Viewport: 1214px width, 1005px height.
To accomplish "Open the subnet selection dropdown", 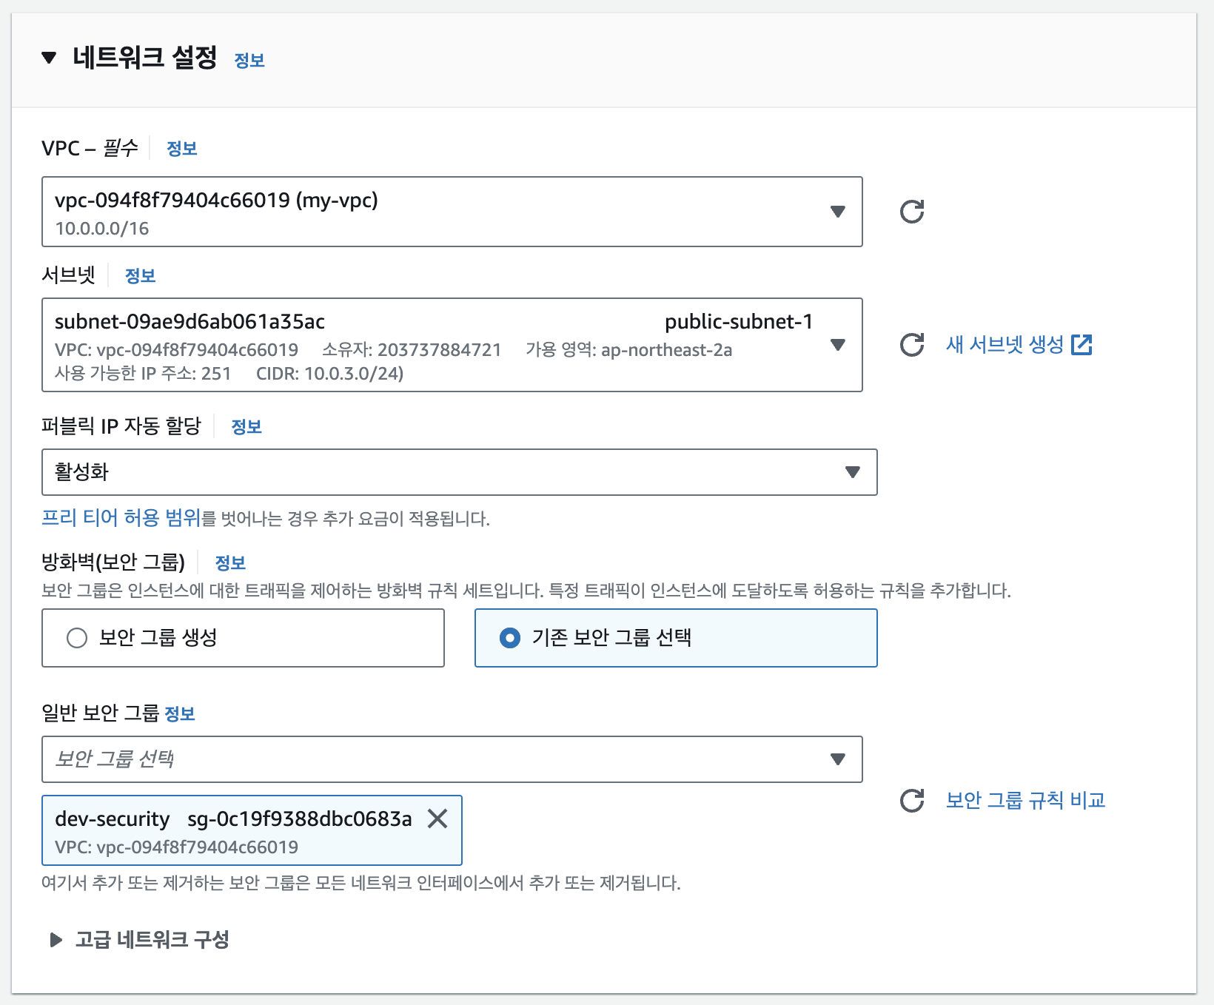I will pyautogui.click(x=838, y=344).
